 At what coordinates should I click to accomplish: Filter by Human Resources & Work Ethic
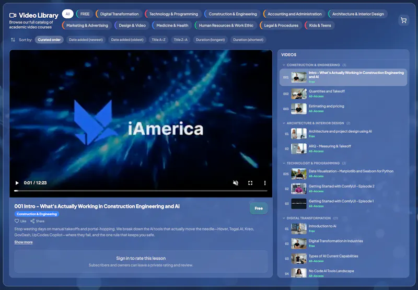pos(226,25)
